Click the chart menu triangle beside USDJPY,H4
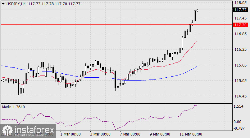The image size is (250, 138). tap(3, 4)
